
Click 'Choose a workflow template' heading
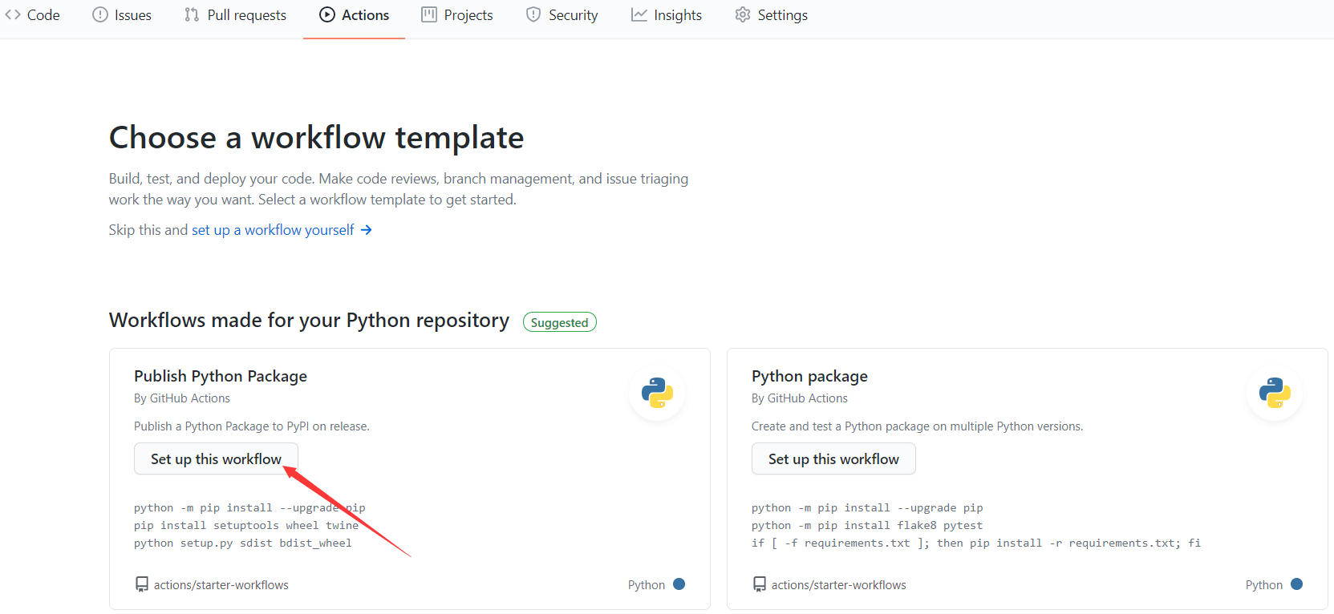tap(316, 138)
